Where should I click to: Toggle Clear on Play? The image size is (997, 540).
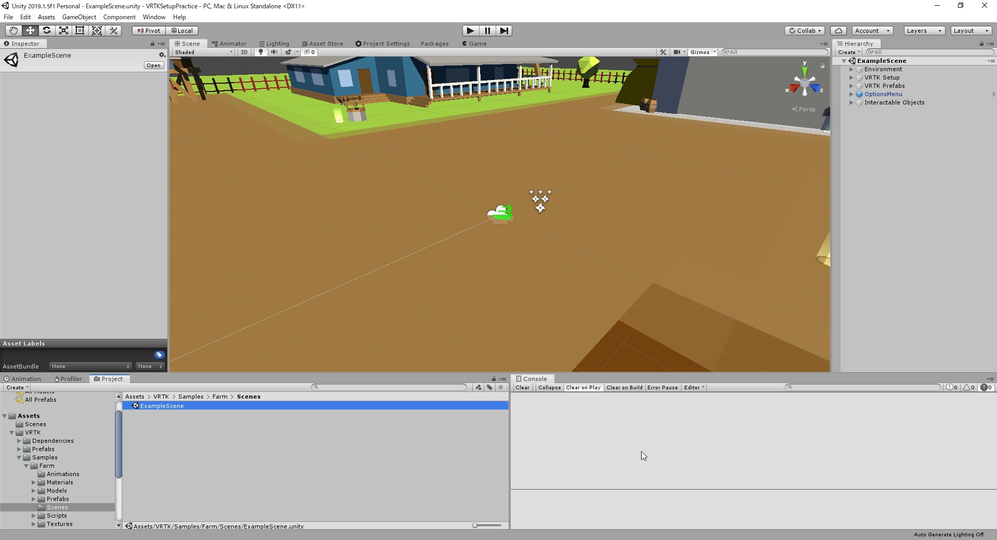(583, 387)
